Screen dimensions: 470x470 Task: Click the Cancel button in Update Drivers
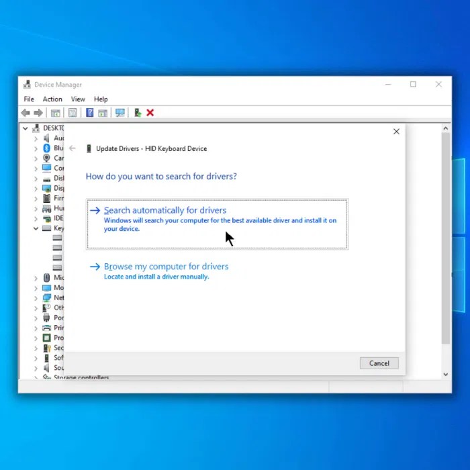(379, 363)
